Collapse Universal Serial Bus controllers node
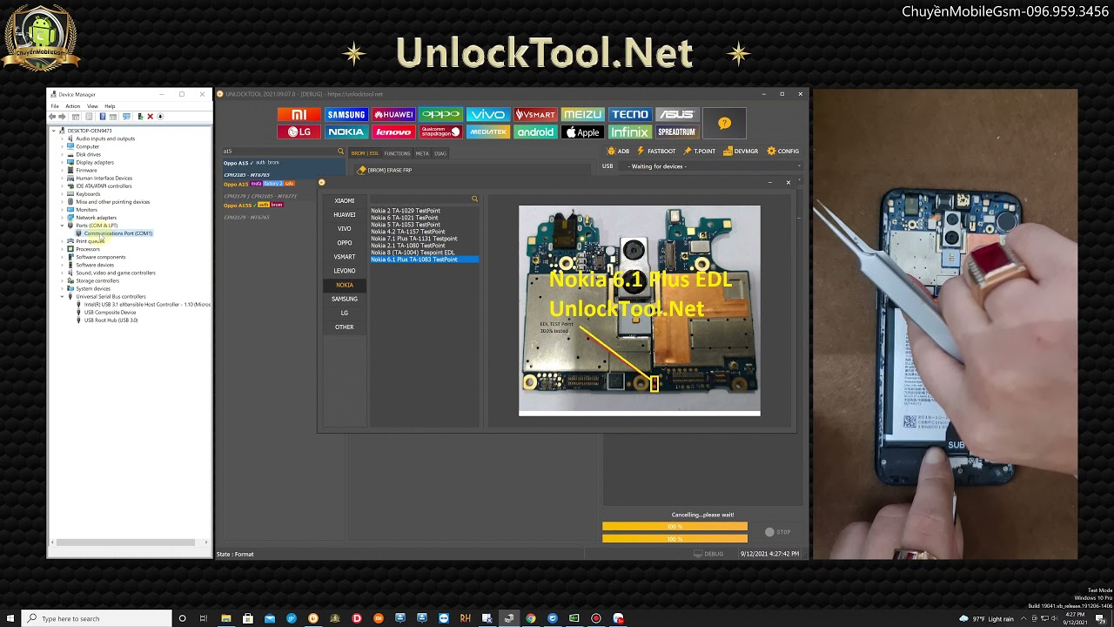 click(x=62, y=297)
